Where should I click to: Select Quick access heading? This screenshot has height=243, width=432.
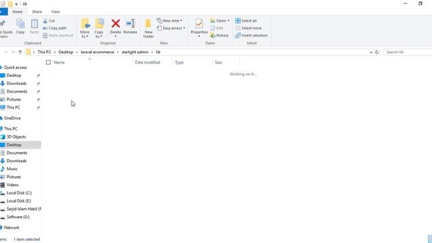coord(15,67)
